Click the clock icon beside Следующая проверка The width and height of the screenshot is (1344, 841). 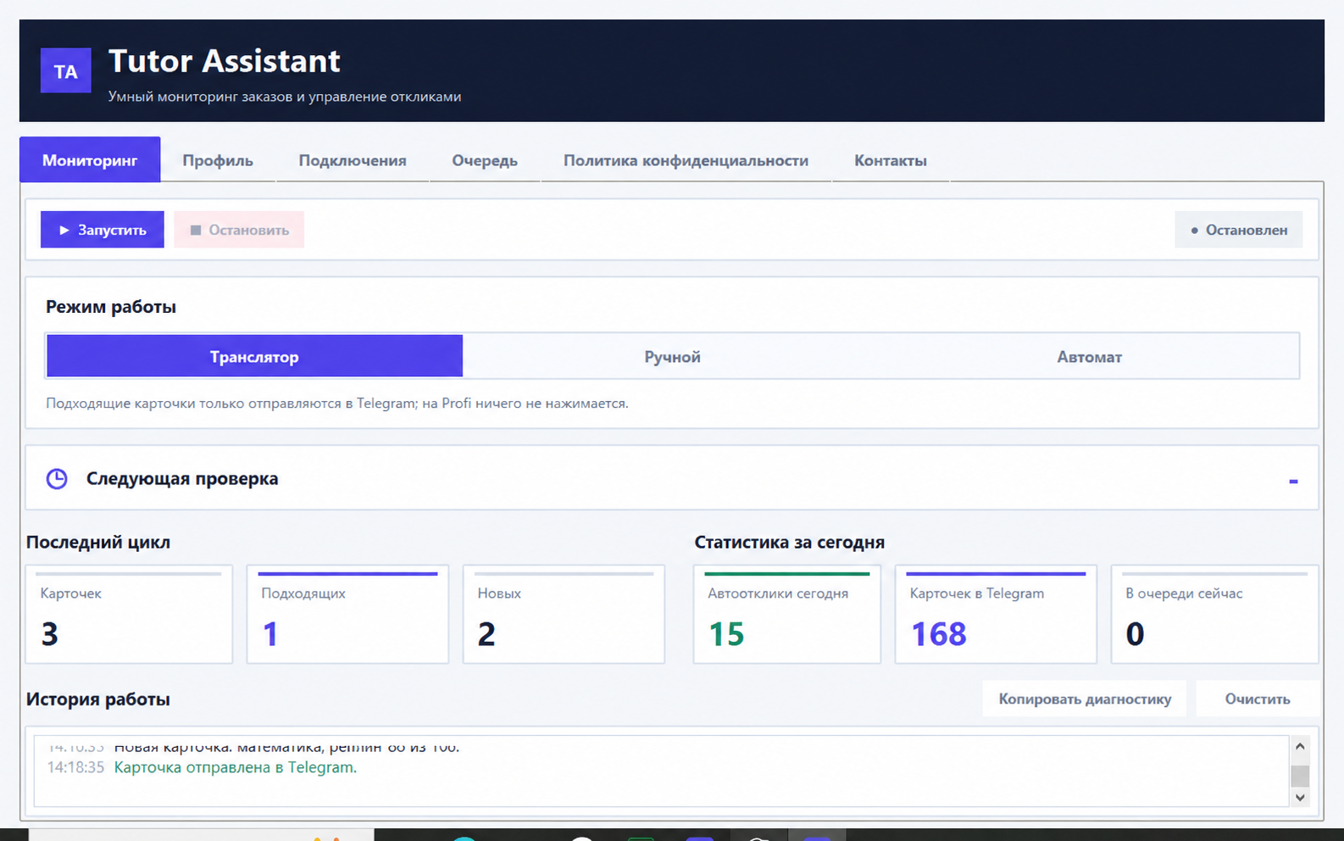coord(57,479)
